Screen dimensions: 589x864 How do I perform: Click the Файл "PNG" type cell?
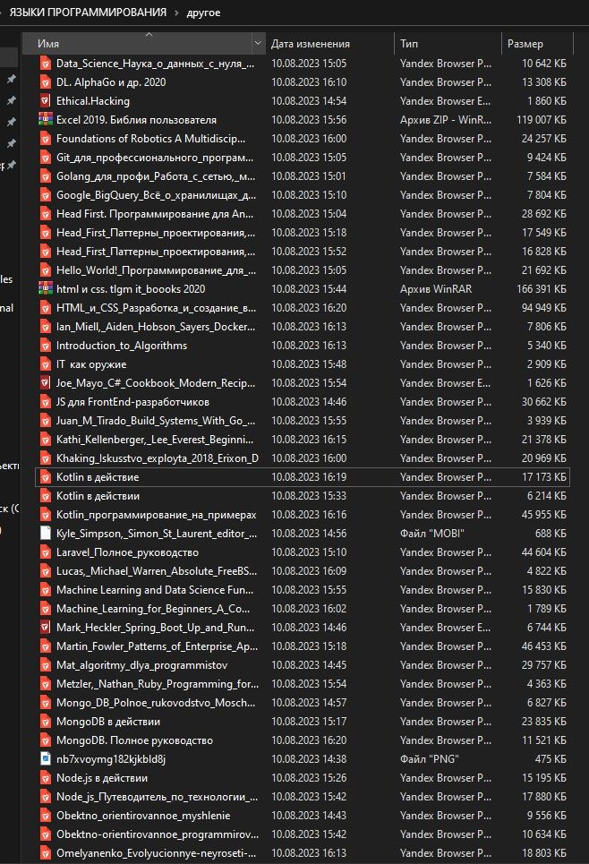click(x=429, y=758)
